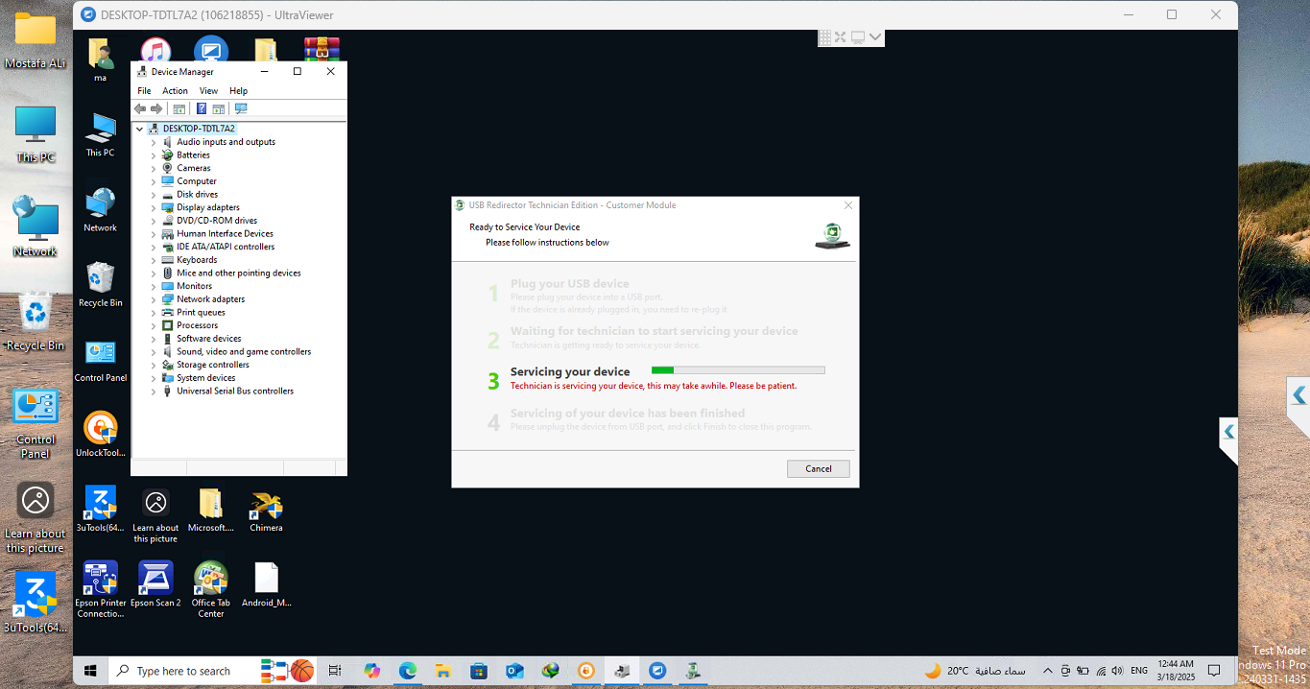Click Cancel in USB Redirector dialog
The image size is (1310, 689).
point(819,469)
